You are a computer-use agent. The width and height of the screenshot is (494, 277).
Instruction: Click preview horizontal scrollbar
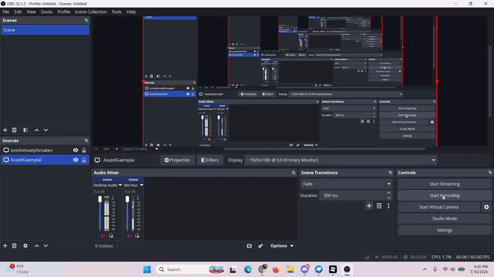pos(324,149)
